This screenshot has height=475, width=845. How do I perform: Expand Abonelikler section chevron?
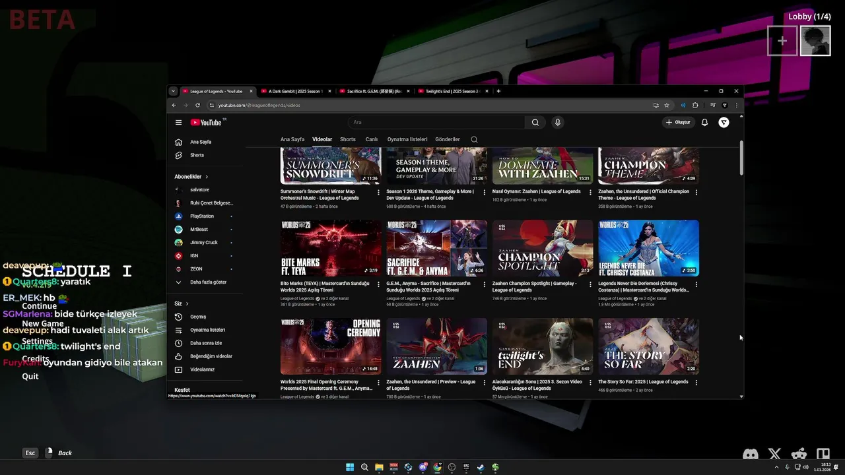[x=207, y=177]
